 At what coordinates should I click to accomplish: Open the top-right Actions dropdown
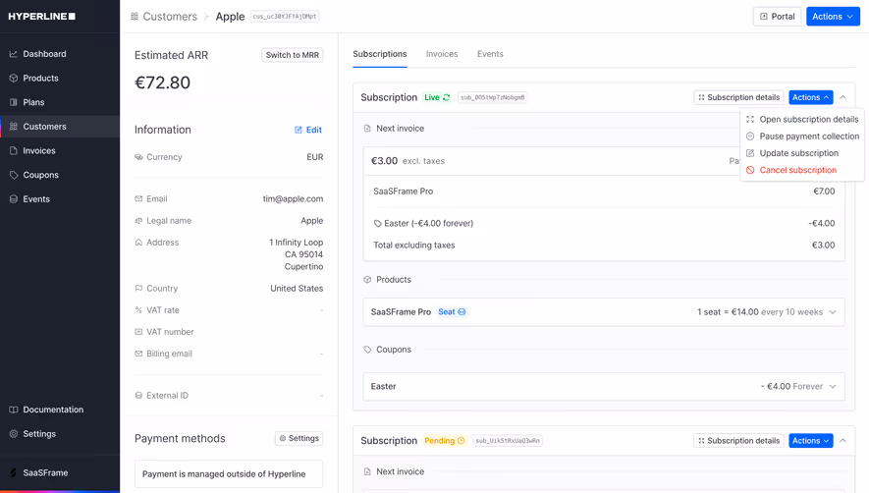click(x=833, y=17)
